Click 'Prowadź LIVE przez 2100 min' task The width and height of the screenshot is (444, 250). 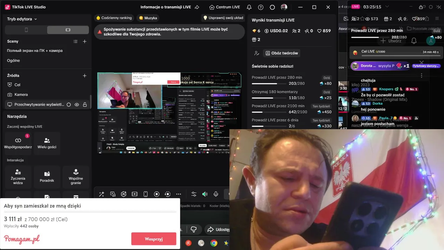click(291, 109)
